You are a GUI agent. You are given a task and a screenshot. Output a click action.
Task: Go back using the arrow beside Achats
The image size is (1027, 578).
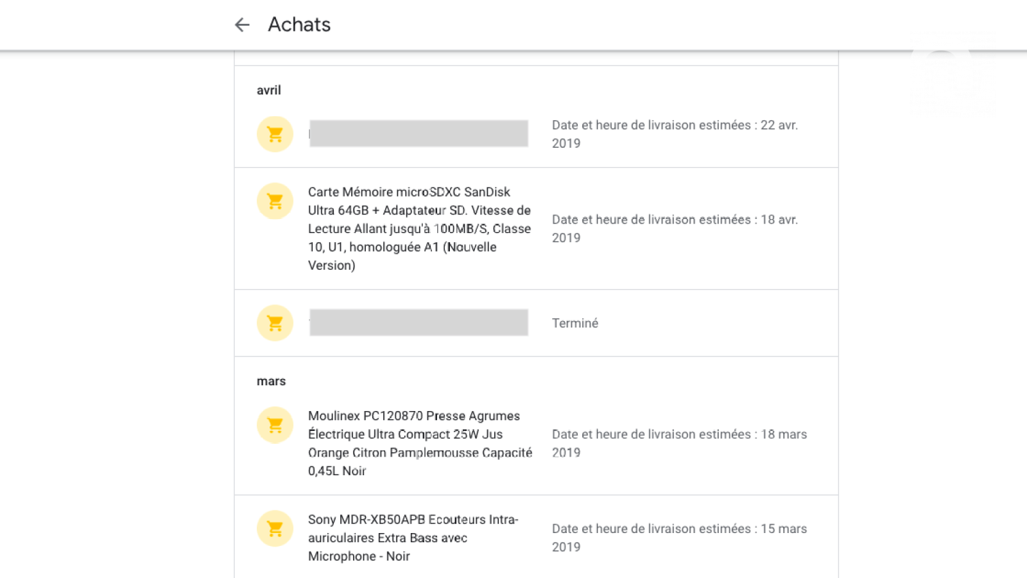[242, 25]
